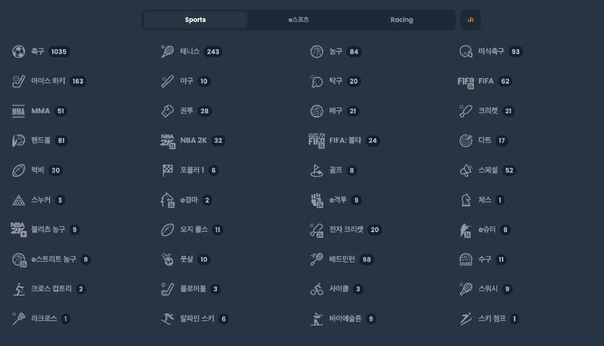This screenshot has width=604, height=346.
Task: Click the snooker triangle icon for 스누커
Action: click(x=18, y=200)
